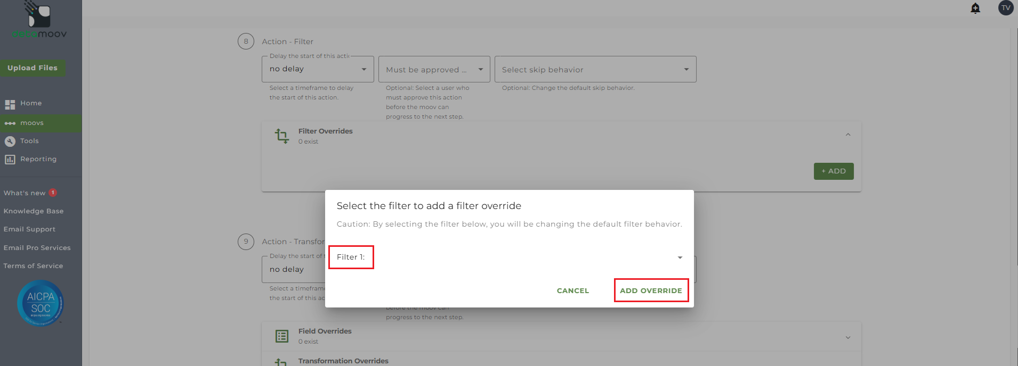Click the Tools wrench icon
Image resolution: width=1018 pixels, height=366 pixels.
10,142
